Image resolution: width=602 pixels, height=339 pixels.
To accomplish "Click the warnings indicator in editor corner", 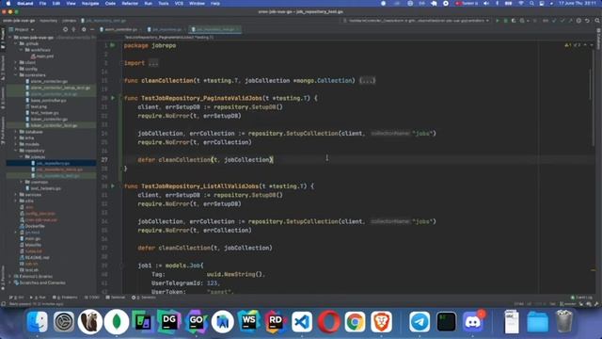I will 573,45.
